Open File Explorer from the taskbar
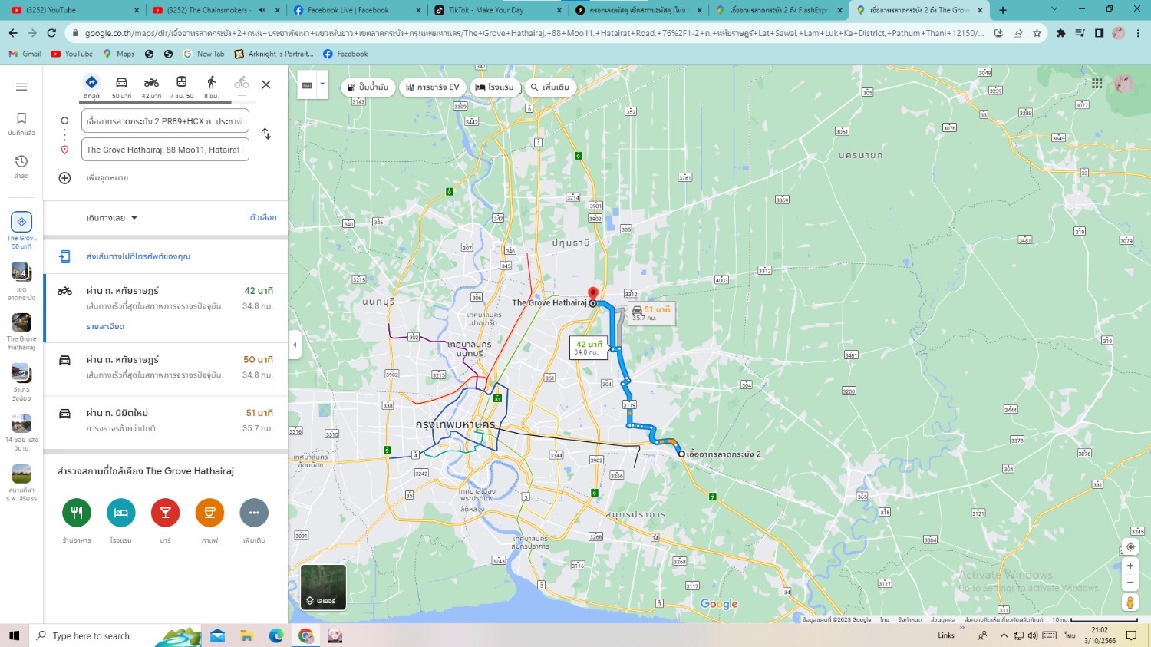Image resolution: width=1151 pixels, height=647 pixels. [x=246, y=635]
